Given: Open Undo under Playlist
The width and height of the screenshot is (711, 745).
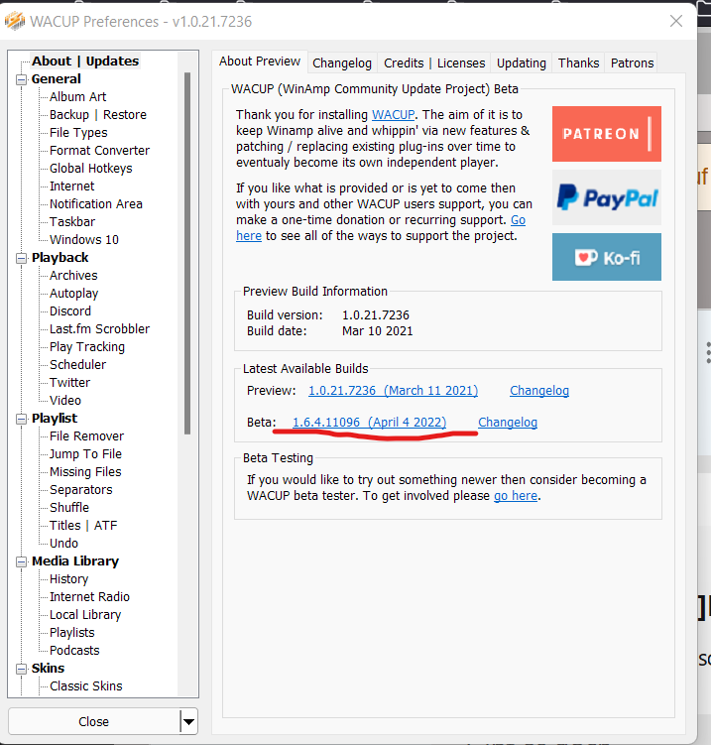Looking at the screenshot, I should click(x=64, y=544).
